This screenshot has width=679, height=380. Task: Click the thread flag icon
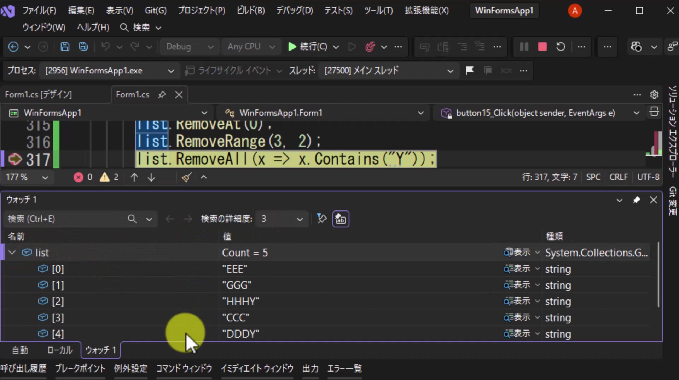click(470, 70)
